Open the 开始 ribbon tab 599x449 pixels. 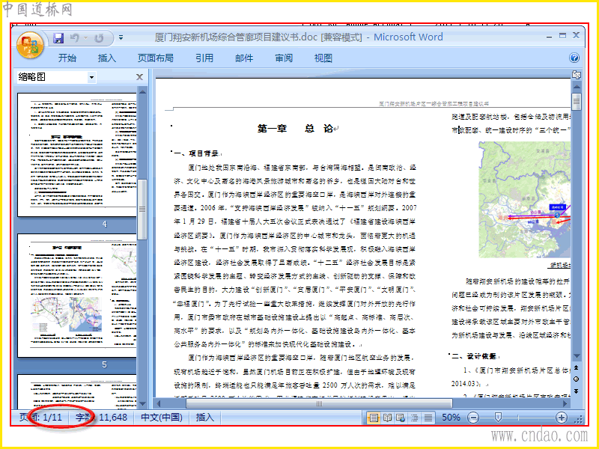pos(67,58)
